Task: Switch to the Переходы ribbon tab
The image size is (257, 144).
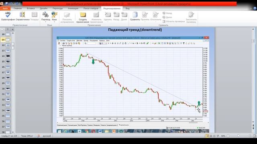Action: pyautogui.click(x=57, y=8)
